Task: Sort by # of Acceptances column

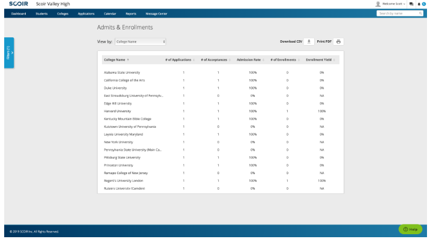Action: [215, 59]
